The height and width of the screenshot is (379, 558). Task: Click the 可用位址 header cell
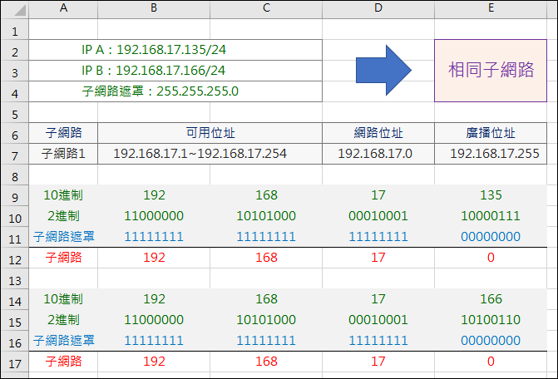210,133
